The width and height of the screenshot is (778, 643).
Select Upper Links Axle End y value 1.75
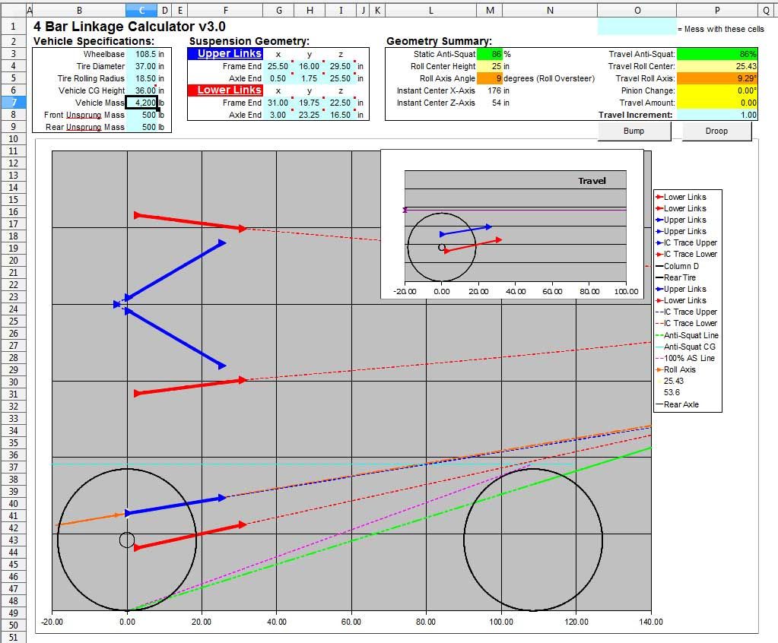pos(310,78)
